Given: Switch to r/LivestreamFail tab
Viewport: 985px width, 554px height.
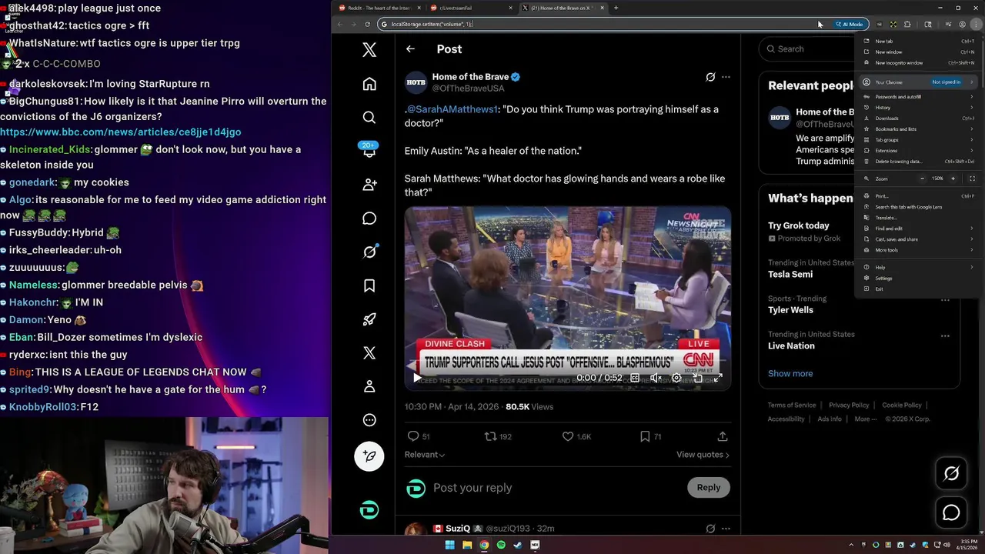Looking at the screenshot, I should pyautogui.click(x=471, y=8).
